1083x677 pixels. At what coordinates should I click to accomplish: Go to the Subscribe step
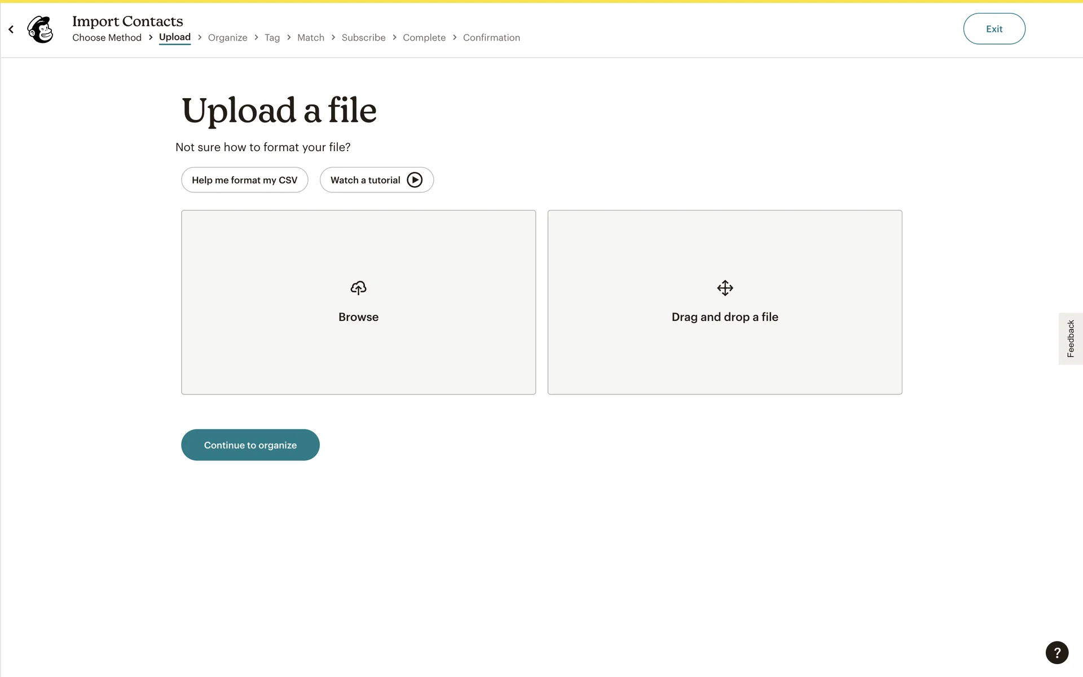[x=363, y=38]
